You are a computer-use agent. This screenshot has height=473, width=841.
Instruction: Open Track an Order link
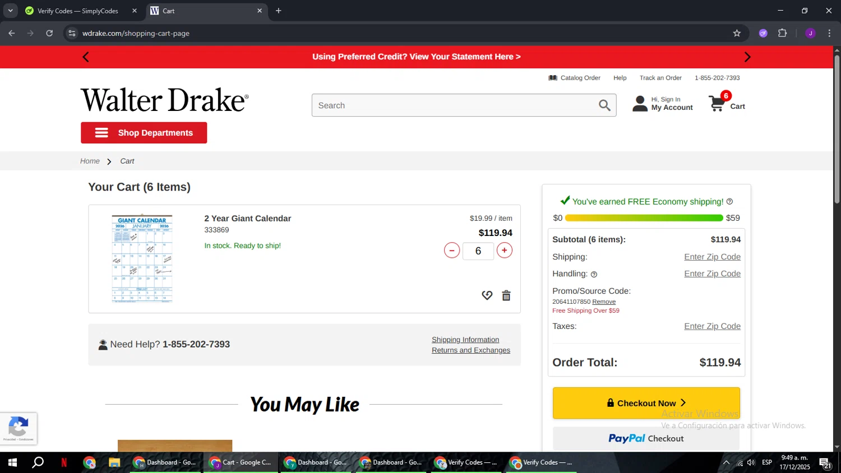(660, 78)
